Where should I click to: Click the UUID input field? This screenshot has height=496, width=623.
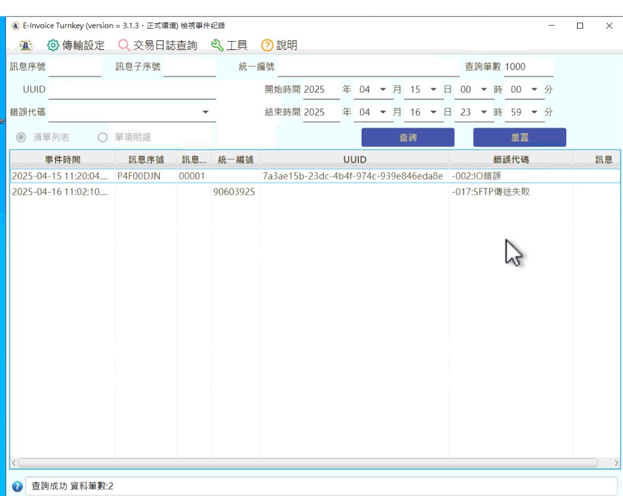point(132,90)
